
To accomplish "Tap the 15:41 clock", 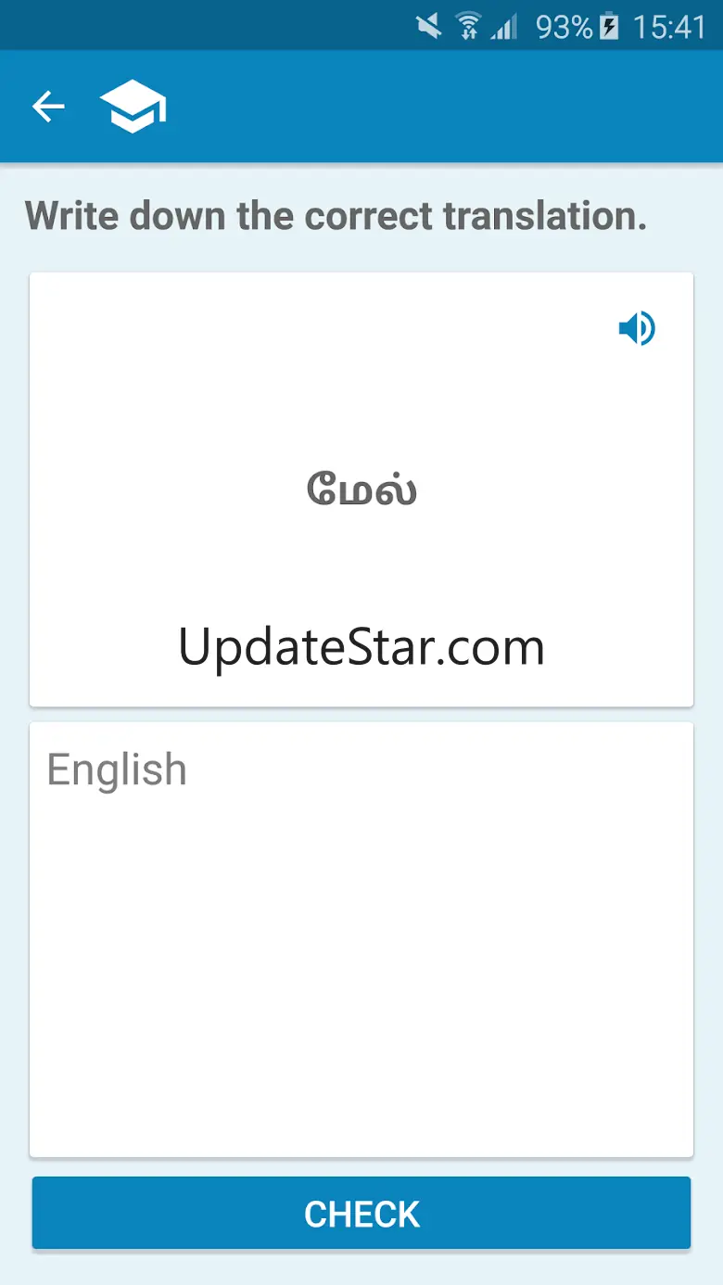I will pyautogui.click(x=669, y=27).
